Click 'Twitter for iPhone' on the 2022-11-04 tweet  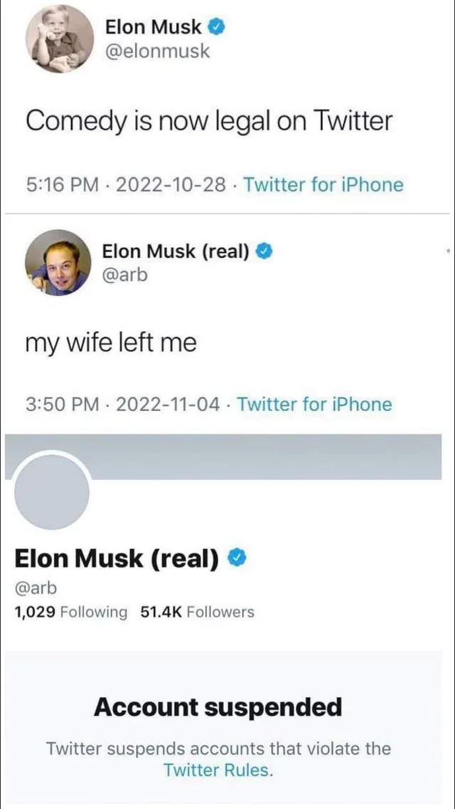click(314, 404)
